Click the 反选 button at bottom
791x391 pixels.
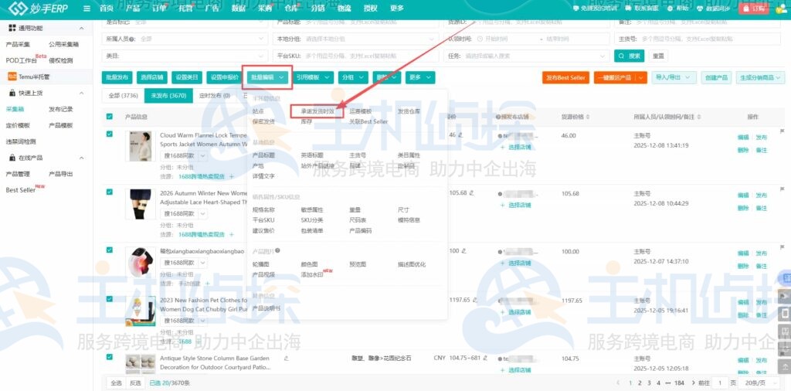point(134,383)
